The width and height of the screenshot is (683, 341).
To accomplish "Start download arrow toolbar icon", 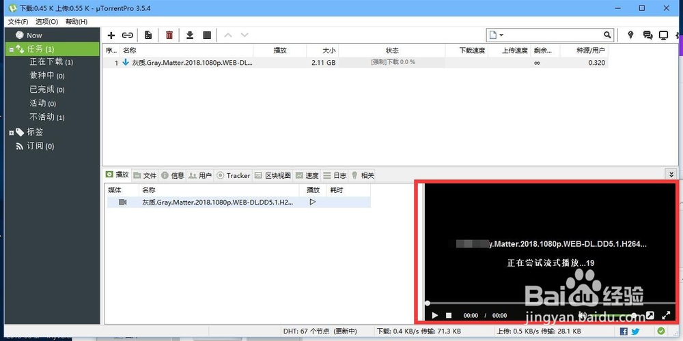I will (x=189, y=35).
